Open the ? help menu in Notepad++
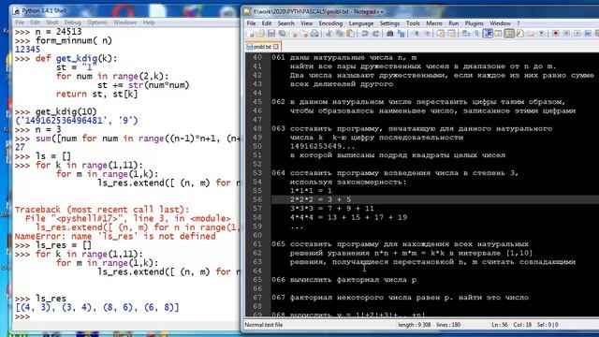Screen dimensions: 599x337 coord(518,23)
